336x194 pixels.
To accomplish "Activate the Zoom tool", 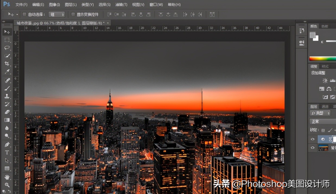I will [x=7, y=185].
